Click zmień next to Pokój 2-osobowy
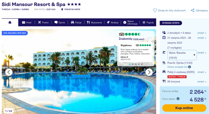209x114 pixels. (202, 72)
